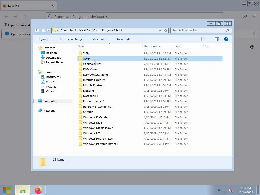Screen dimensions: 260x195
Task: Click the Explorer back arrow button
Action: click(x=37, y=30)
